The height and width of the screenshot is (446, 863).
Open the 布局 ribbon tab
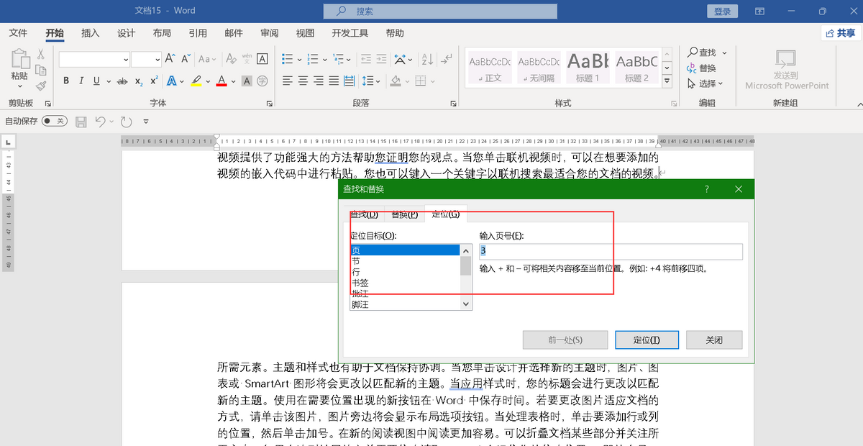coord(162,33)
